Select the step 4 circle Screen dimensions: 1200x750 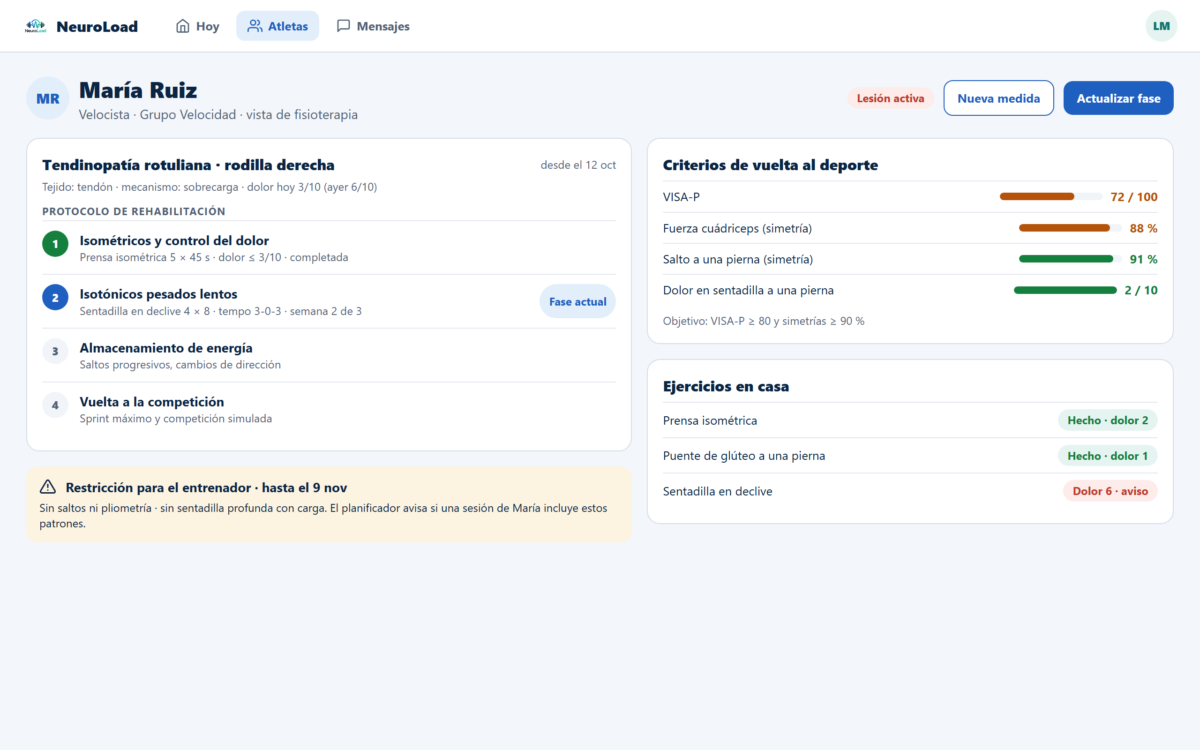[55, 405]
